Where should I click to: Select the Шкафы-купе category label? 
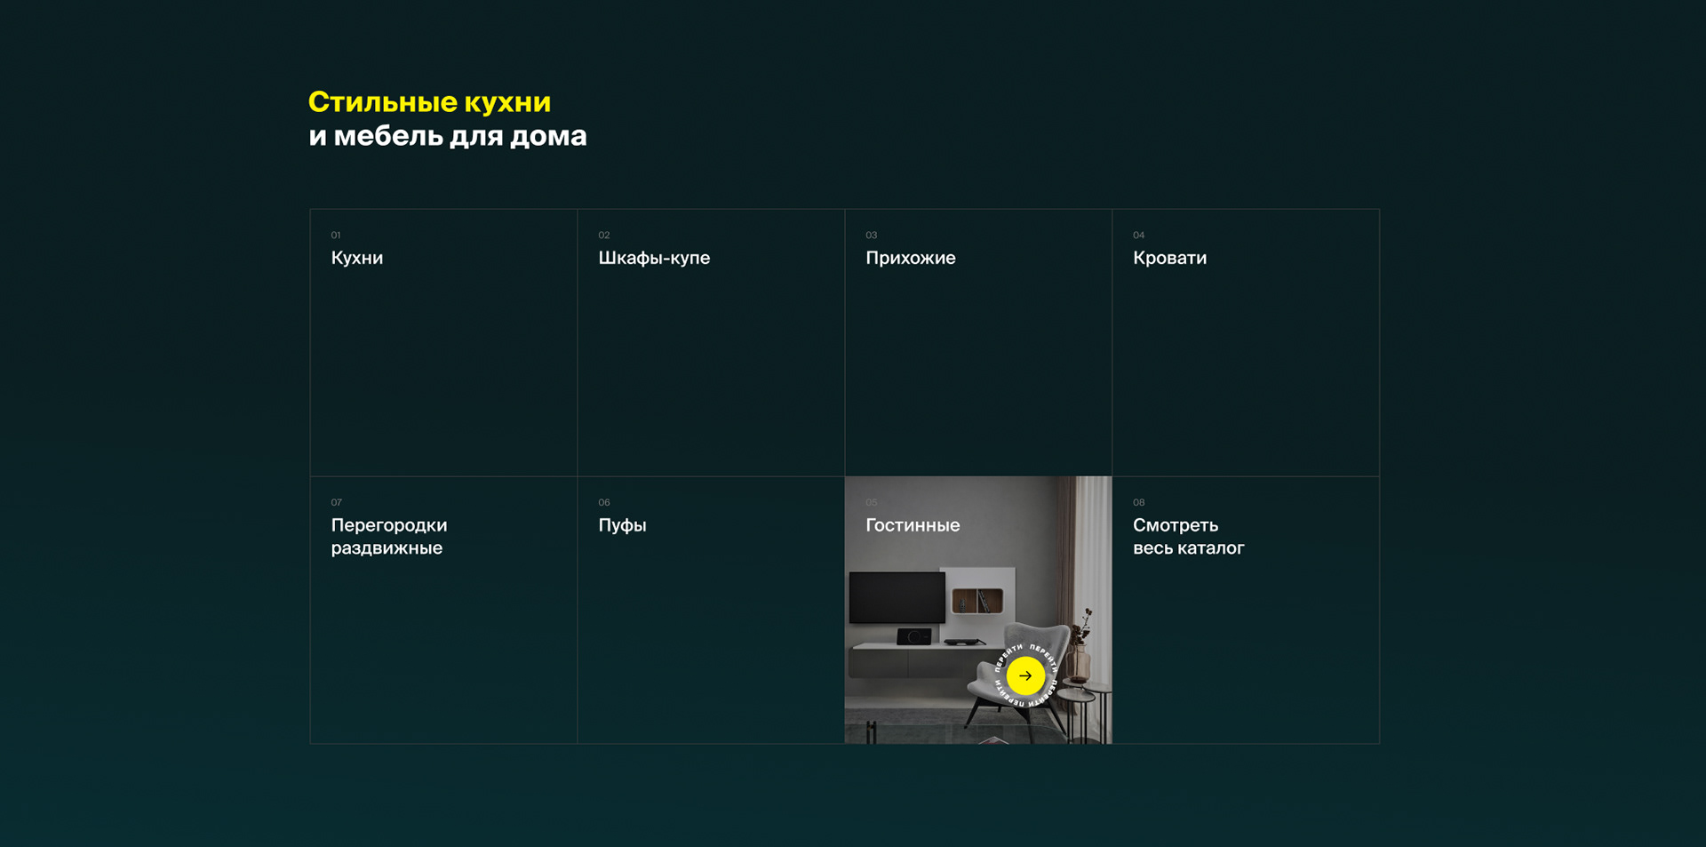(x=654, y=258)
